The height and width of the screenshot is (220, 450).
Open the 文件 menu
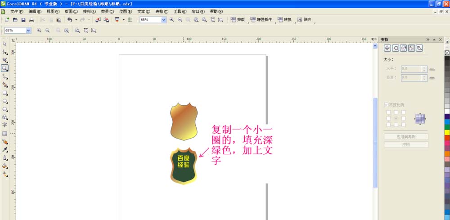(x=17, y=12)
